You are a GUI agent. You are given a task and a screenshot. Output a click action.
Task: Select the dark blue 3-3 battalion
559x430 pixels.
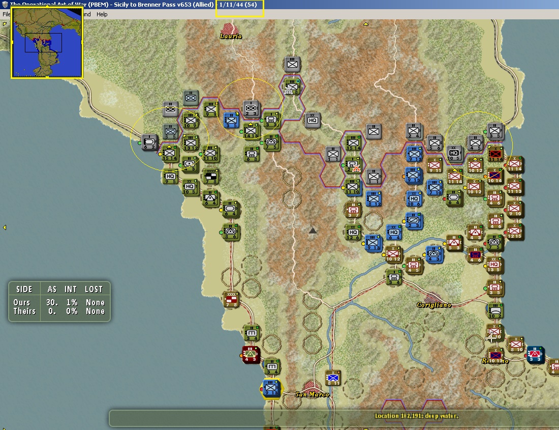[x=535, y=354]
